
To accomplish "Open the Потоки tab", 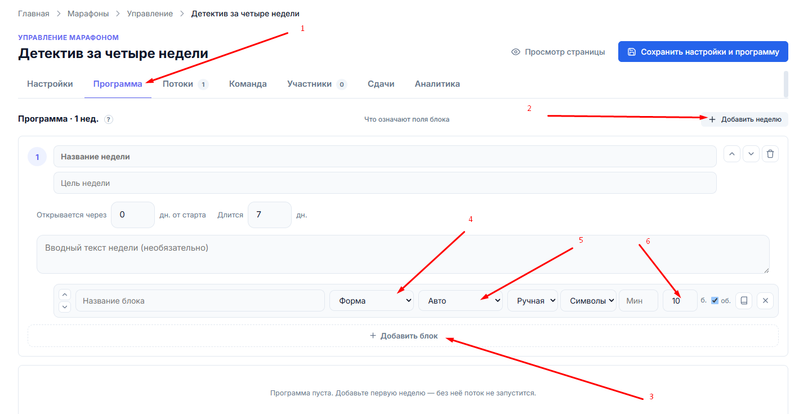I will click(x=185, y=84).
